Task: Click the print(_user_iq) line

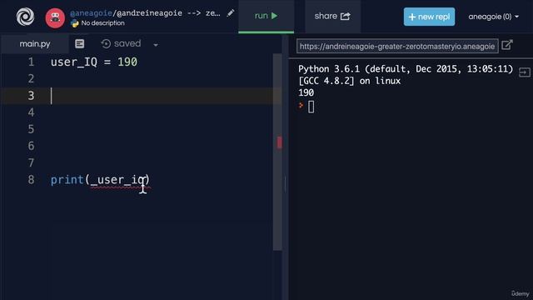Action: (100, 180)
